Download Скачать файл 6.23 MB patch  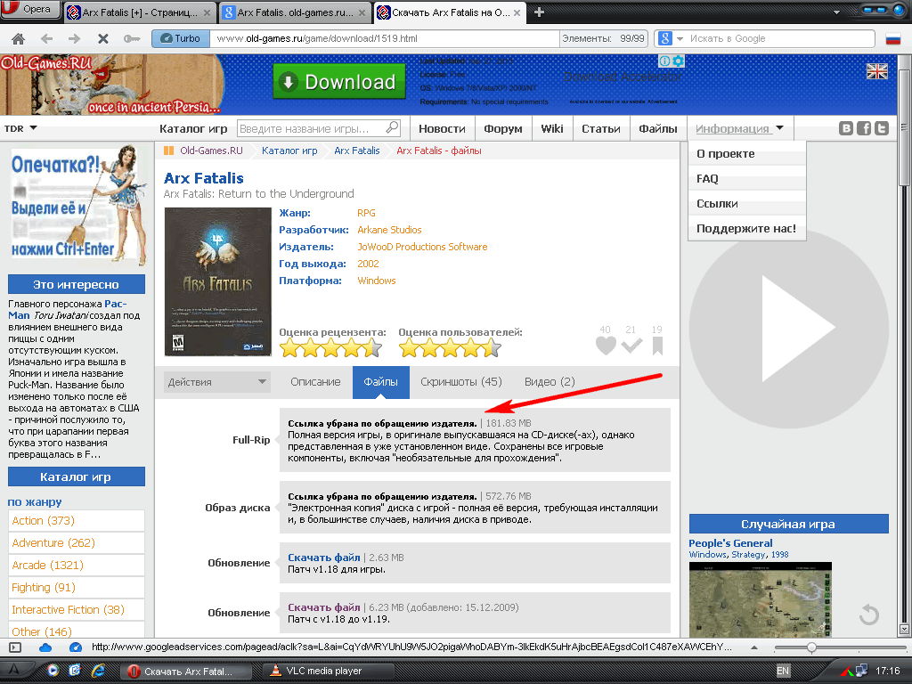[324, 607]
